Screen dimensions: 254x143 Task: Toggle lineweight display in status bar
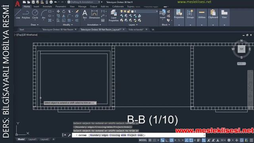click(x=198, y=140)
